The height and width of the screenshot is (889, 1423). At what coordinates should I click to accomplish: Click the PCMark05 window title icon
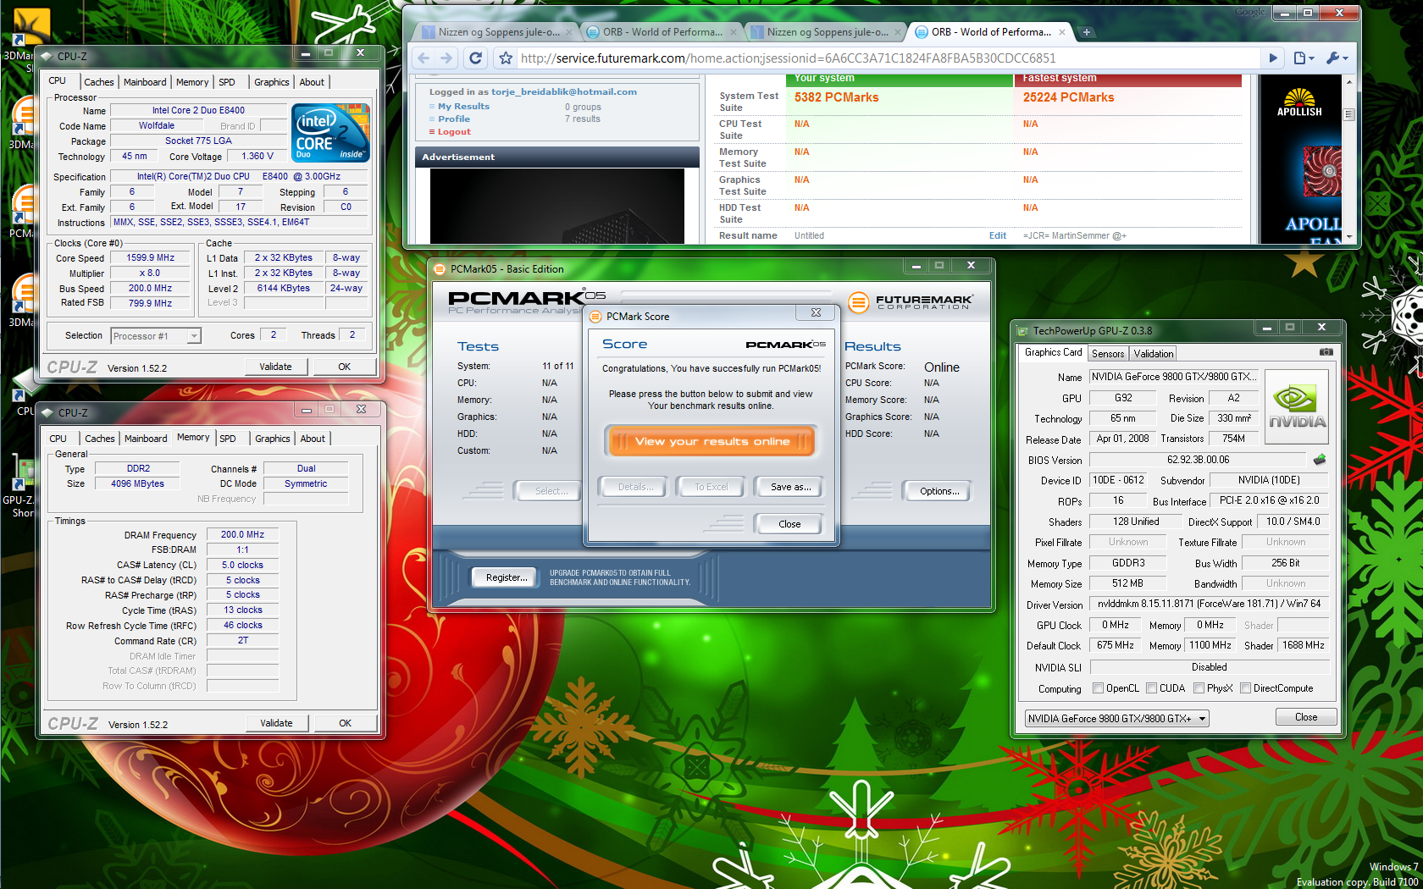(x=440, y=269)
